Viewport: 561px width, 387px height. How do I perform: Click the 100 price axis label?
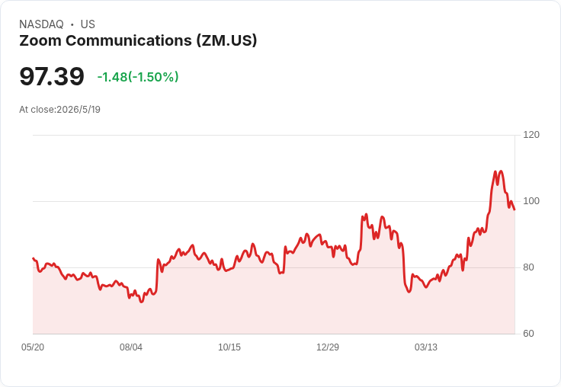point(531,201)
